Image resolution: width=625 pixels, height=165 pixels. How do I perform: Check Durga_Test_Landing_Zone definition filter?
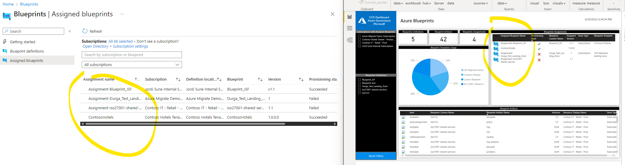(360, 86)
